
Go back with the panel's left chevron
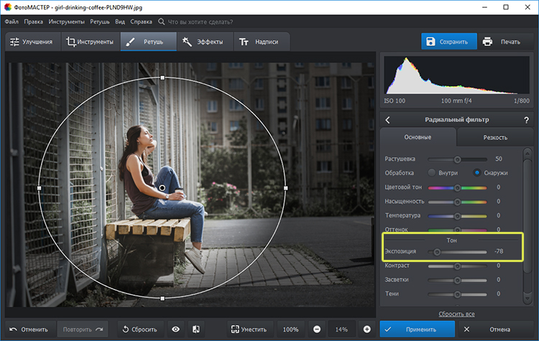click(388, 120)
